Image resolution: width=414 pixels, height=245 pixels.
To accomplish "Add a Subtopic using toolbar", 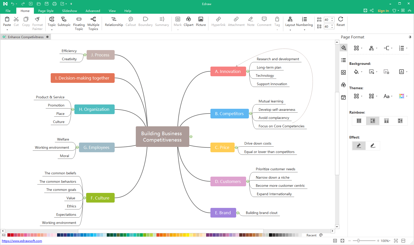I will click(x=64, y=19).
